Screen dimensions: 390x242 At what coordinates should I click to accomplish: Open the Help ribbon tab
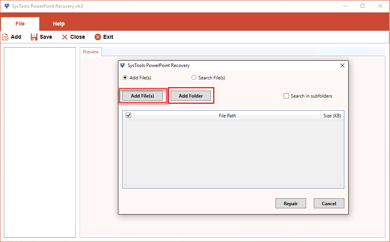[59, 24]
